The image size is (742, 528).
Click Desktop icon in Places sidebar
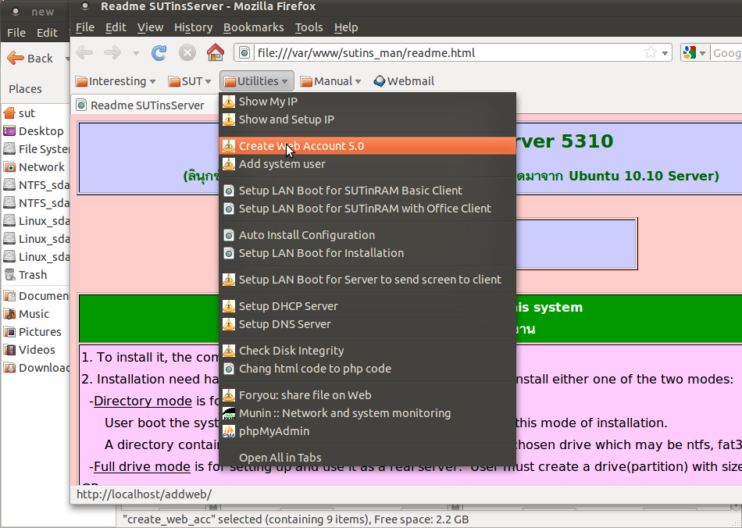click(x=9, y=131)
